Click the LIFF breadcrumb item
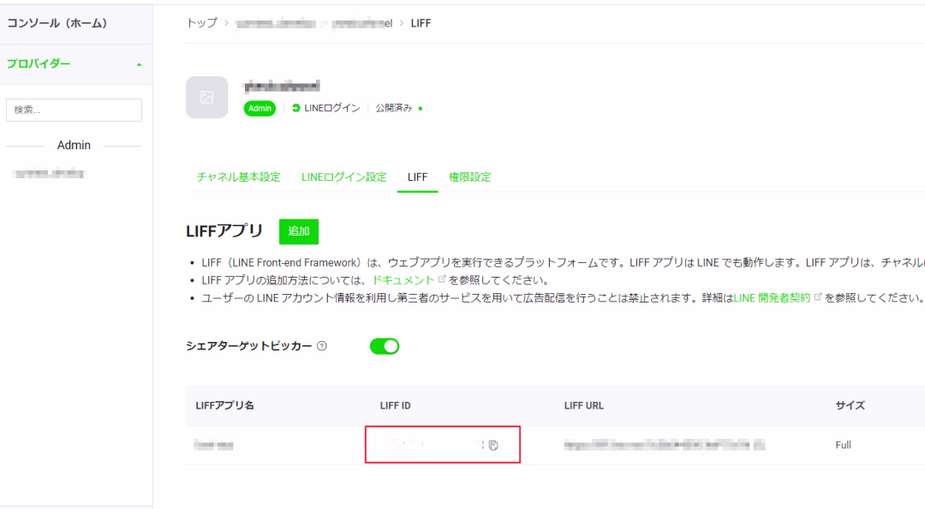 421,23
